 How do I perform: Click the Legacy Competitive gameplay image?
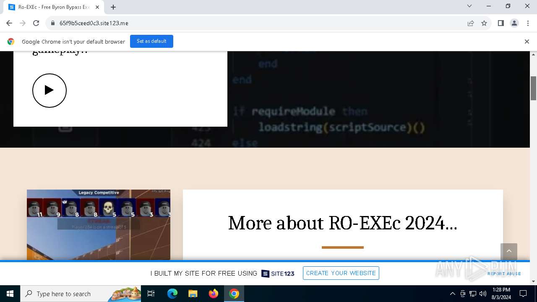click(99, 225)
